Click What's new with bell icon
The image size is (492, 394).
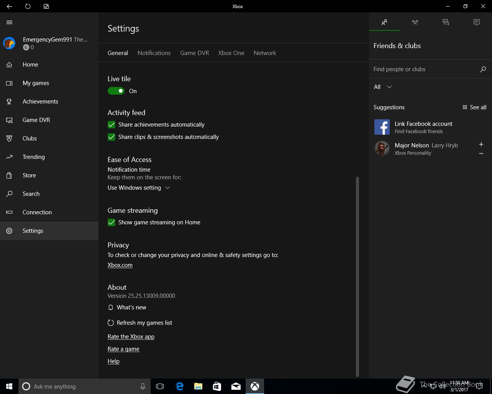click(127, 307)
